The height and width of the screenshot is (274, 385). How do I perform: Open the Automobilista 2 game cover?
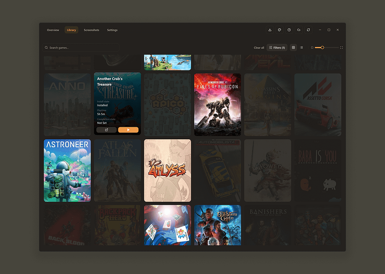tap(218, 170)
